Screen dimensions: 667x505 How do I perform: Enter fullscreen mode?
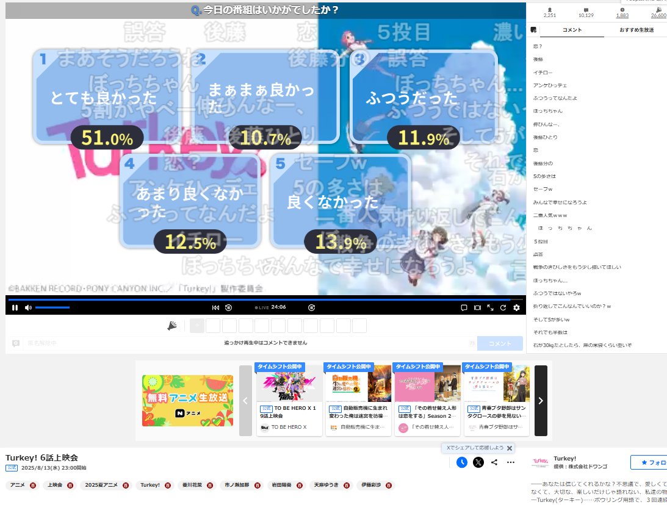pyautogui.click(x=490, y=308)
